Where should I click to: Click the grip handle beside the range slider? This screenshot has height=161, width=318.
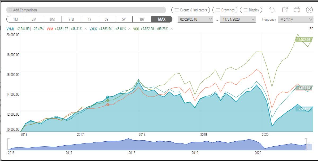(308, 143)
